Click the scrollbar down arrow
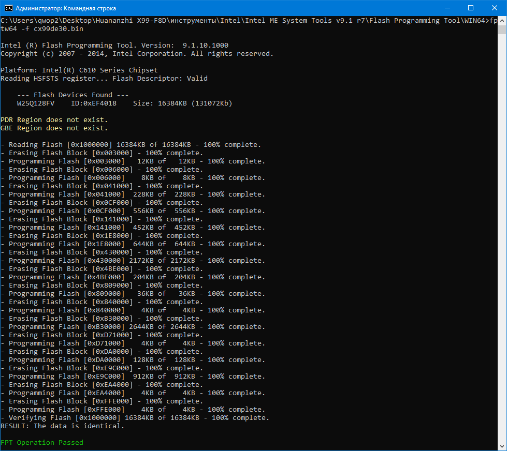Viewport: 507px width, 451px height. [x=502, y=446]
